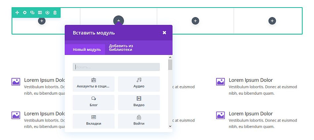Add module in first column plus button
Viewport: 314px width, 140px height.
(x=42, y=21)
